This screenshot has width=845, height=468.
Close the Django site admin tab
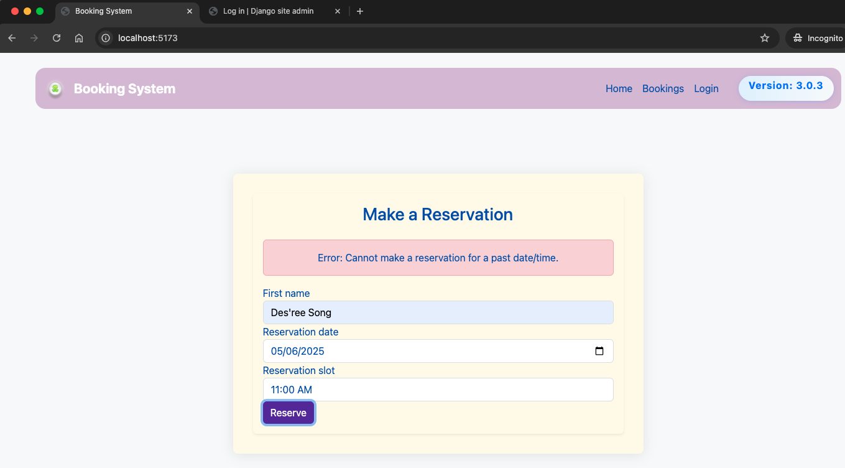pyautogui.click(x=338, y=11)
